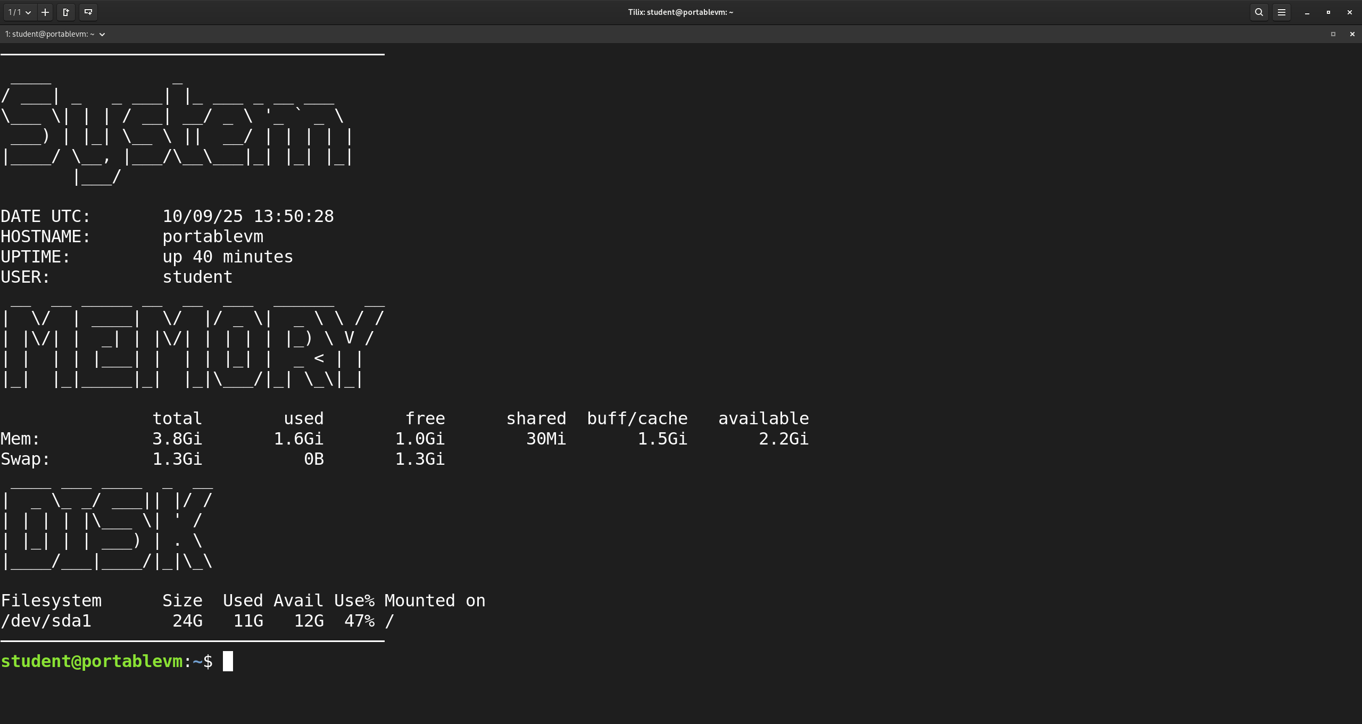
Task: Add terminal below the current one
Action: [x=88, y=12]
